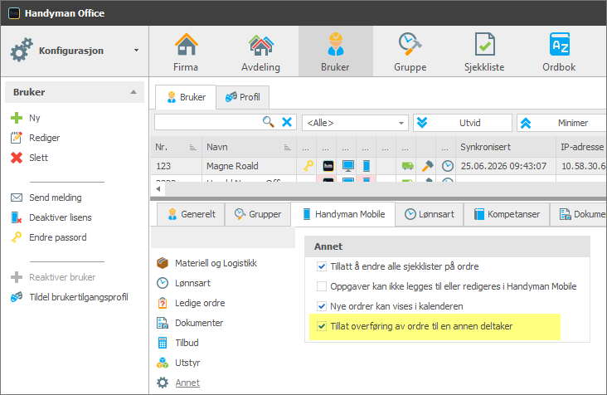Open Dokumenter in the category list
The height and width of the screenshot is (395, 607).
[x=190, y=323]
